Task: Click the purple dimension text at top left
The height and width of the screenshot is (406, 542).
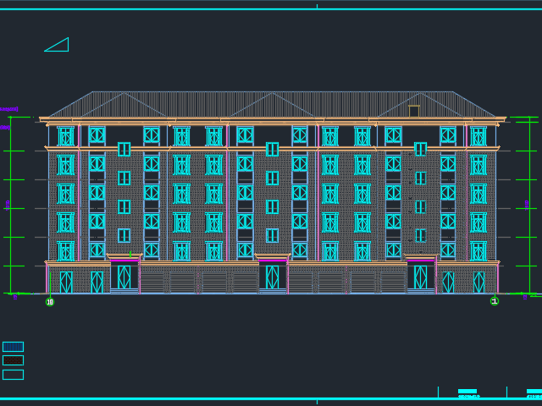Action: (x=8, y=109)
